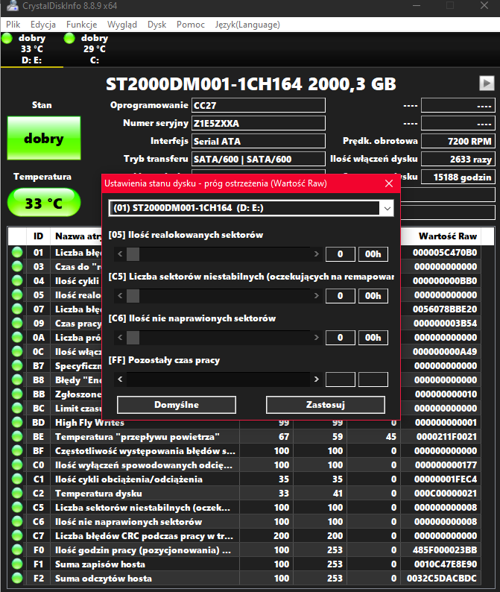Click the [C5] slider thumb
The height and width of the screenshot is (592, 500).
[133, 296]
